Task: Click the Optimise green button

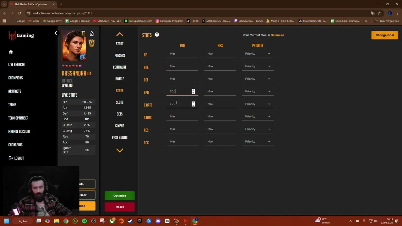Action: coord(120,196)
